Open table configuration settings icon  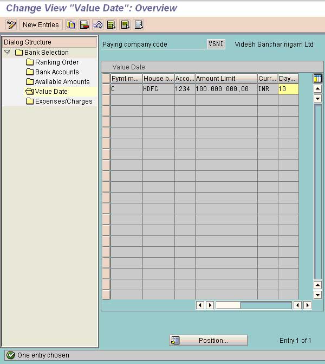[318, 79]
